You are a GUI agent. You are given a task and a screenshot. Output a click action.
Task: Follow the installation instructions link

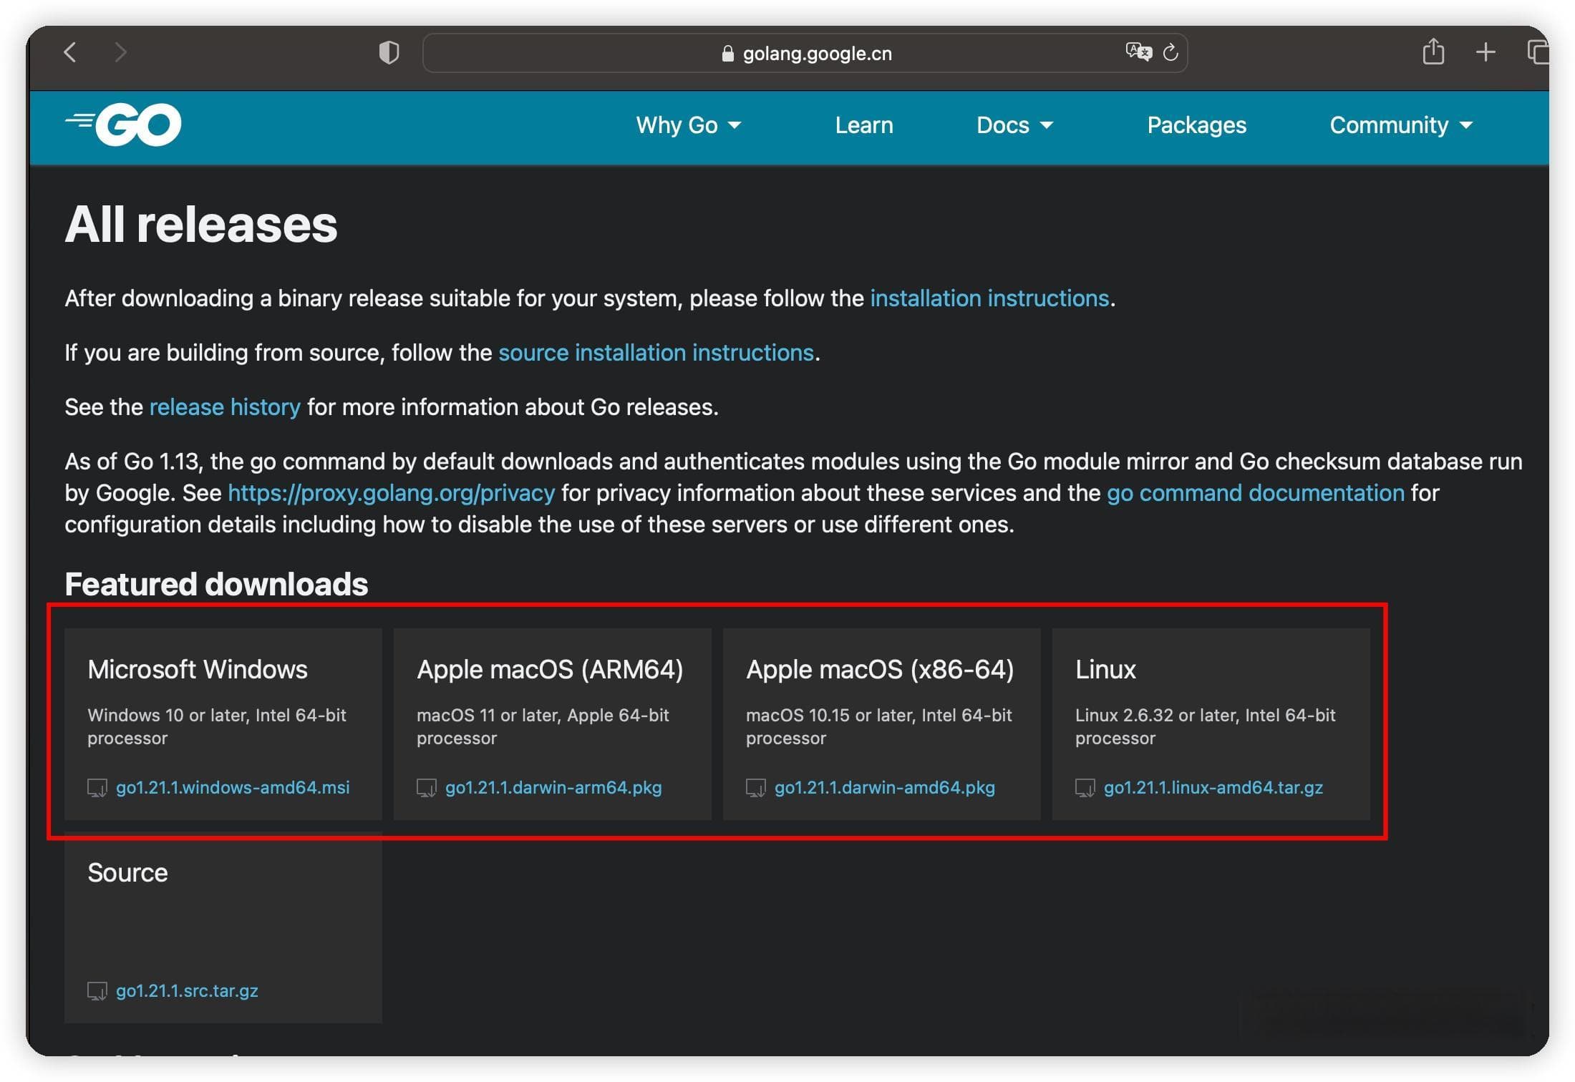pyautogui.click(x=989, y=298)
